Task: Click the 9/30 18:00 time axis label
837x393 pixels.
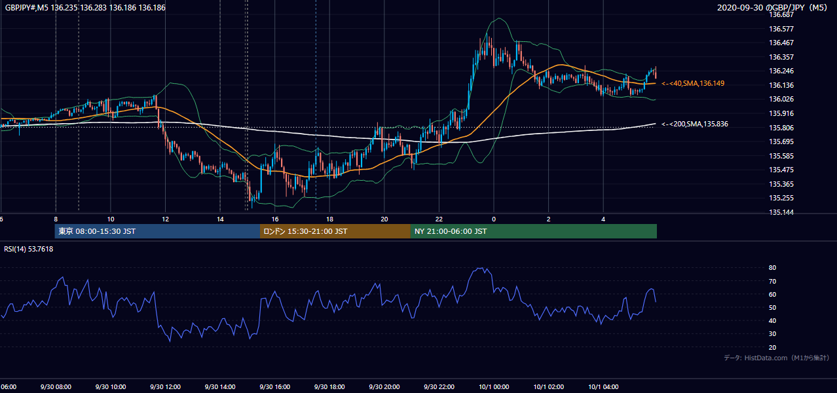Action: point(329,387)
